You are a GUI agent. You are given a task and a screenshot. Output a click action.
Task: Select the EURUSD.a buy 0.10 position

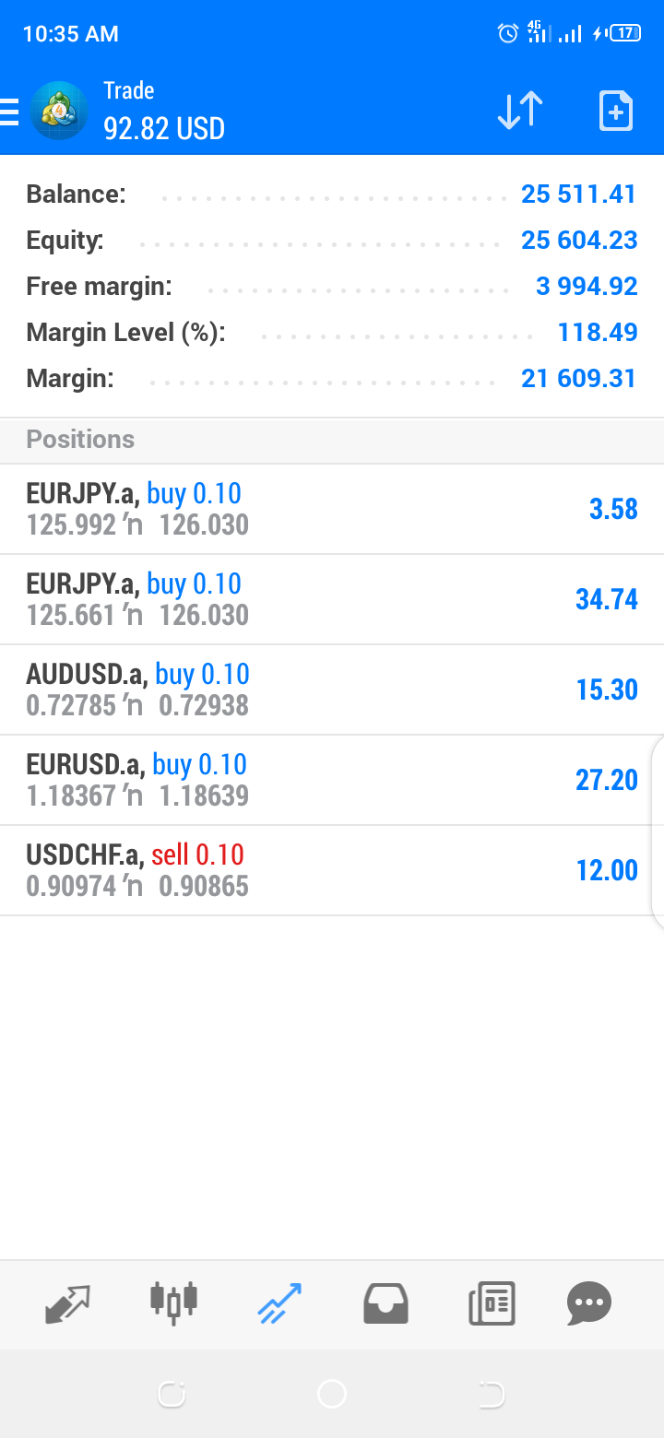pyautogui.click(x=332, y=780)
